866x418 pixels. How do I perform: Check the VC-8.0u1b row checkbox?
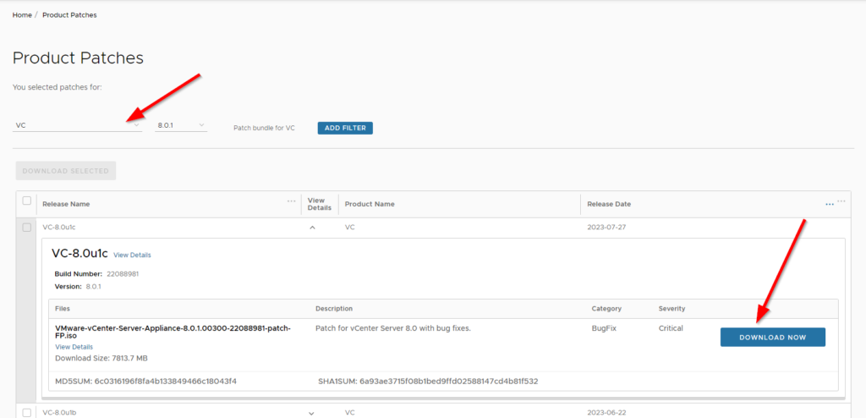(26, 412)
